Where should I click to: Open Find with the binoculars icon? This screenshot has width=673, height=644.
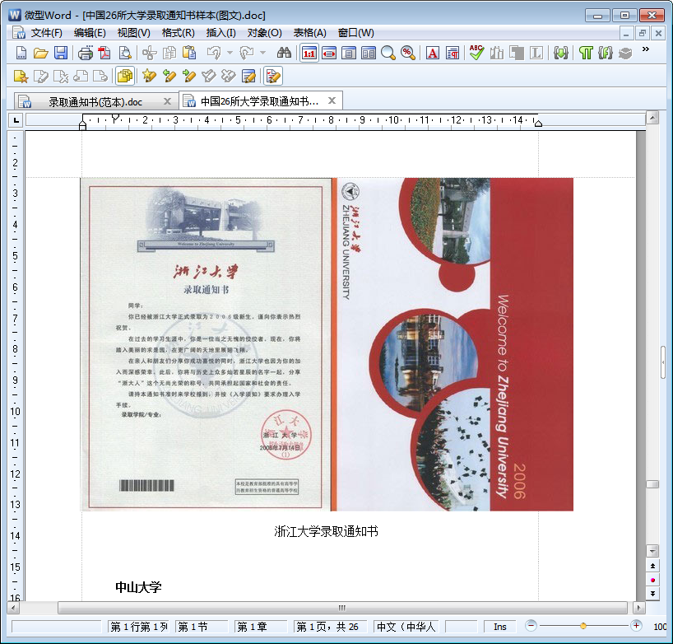pos(284,53)
